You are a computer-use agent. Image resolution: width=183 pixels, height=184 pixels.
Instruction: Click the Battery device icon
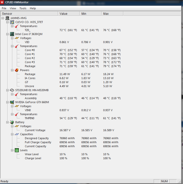(x=12, y=122)
